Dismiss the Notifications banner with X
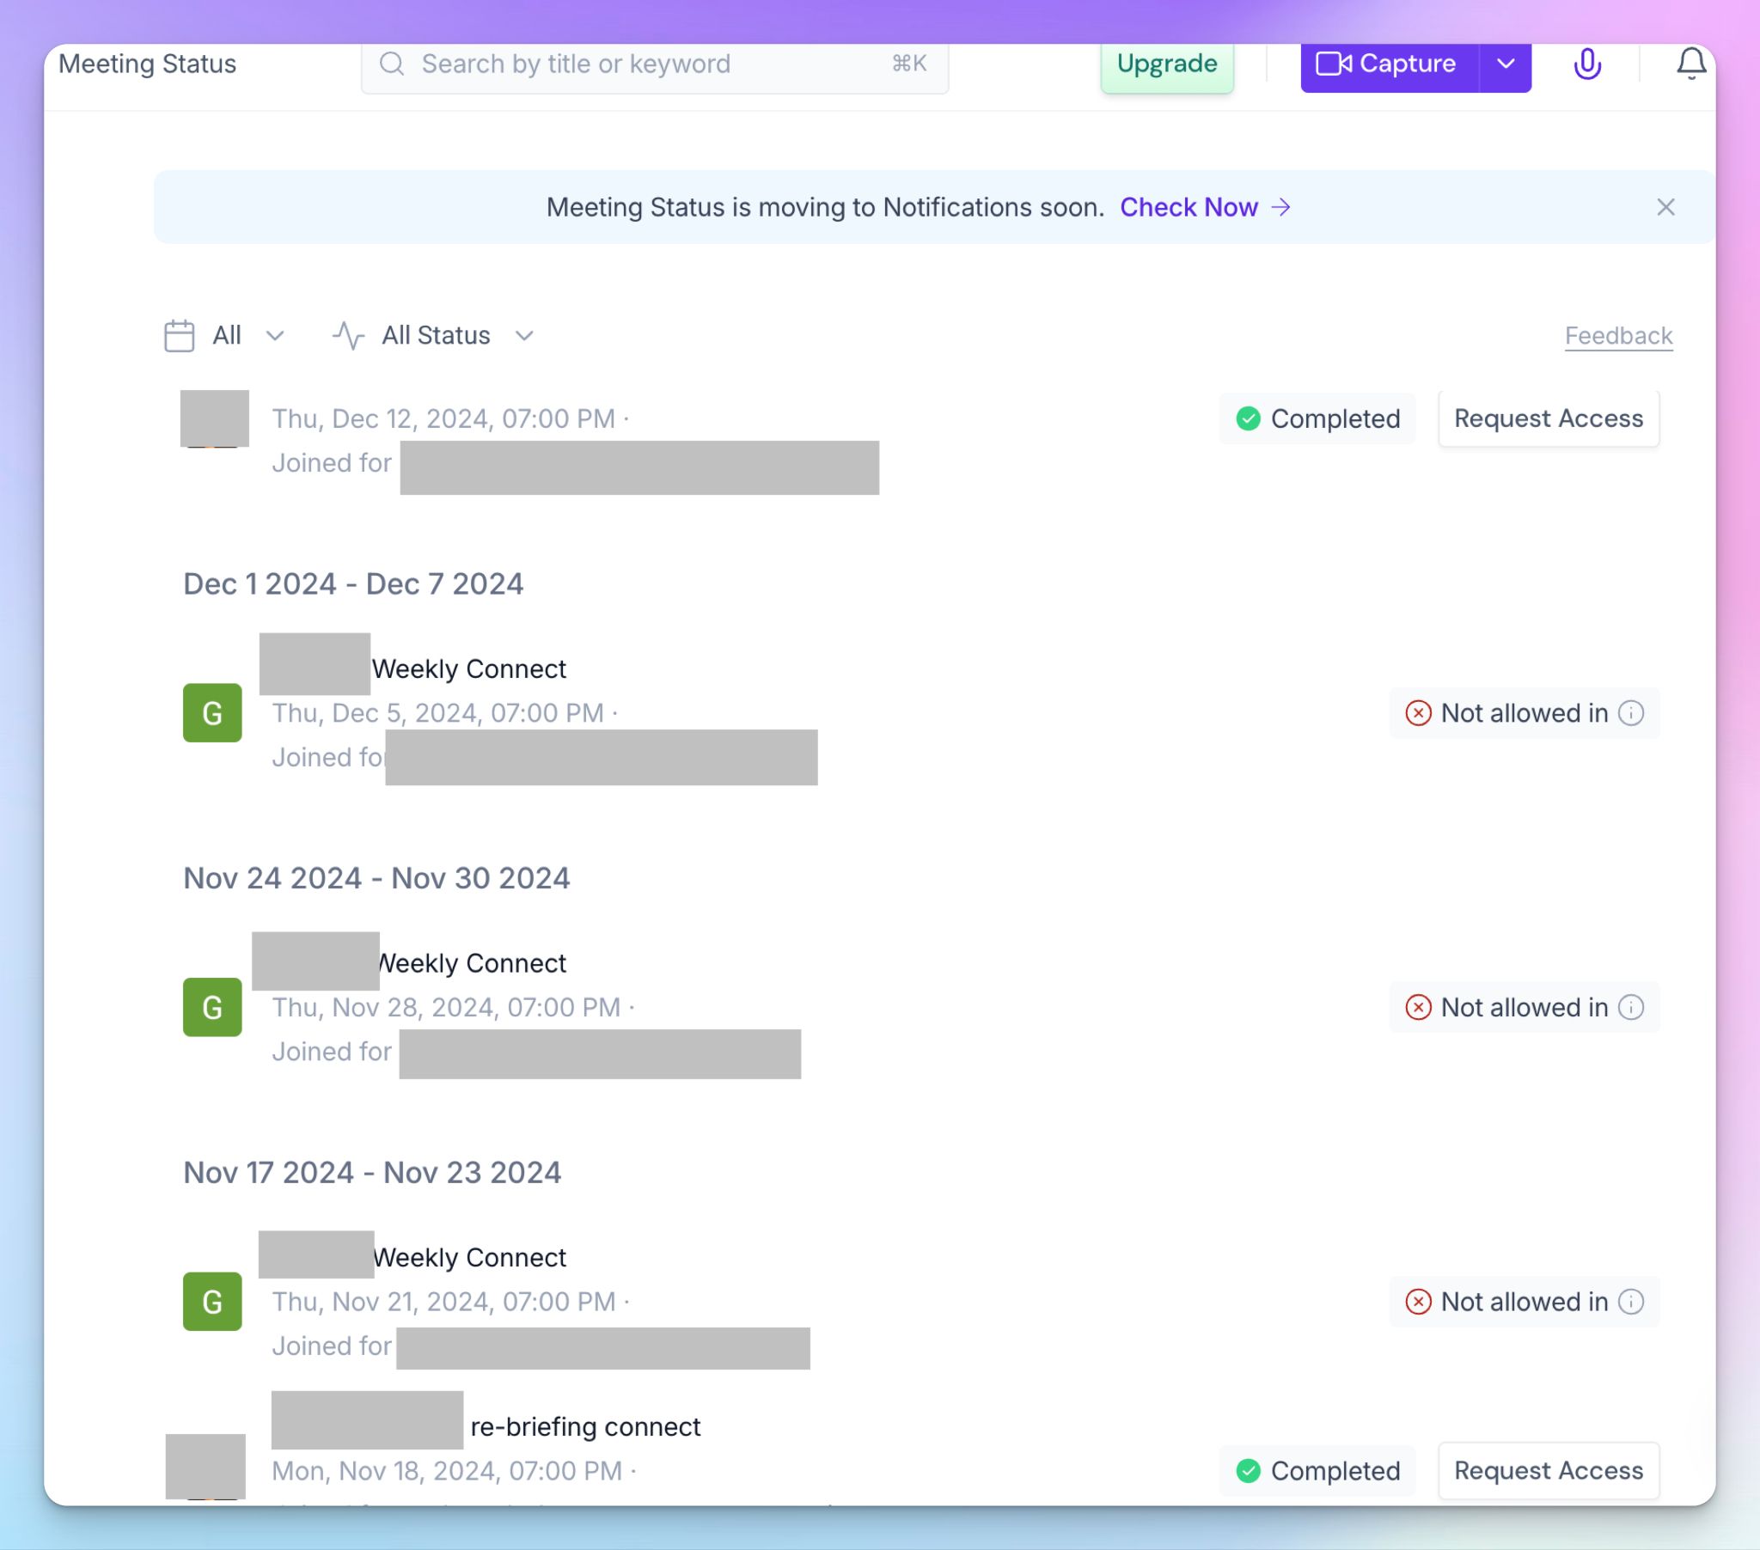The image size is (1760, 1550). click(x=1665, y=207)
